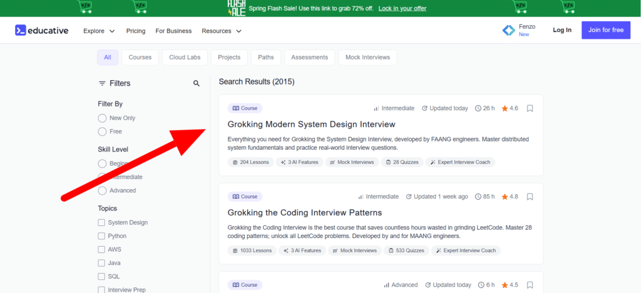This screenshot has height=293, width=641.
Task: Open the Pricing page
Action: pyautogui.click(x=136, y=31)
